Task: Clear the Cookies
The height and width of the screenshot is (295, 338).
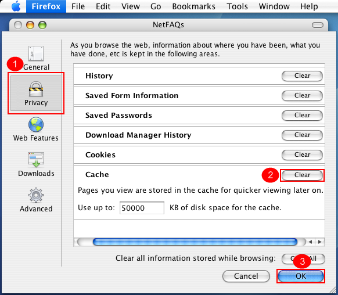Action: (x=302, y=155)
